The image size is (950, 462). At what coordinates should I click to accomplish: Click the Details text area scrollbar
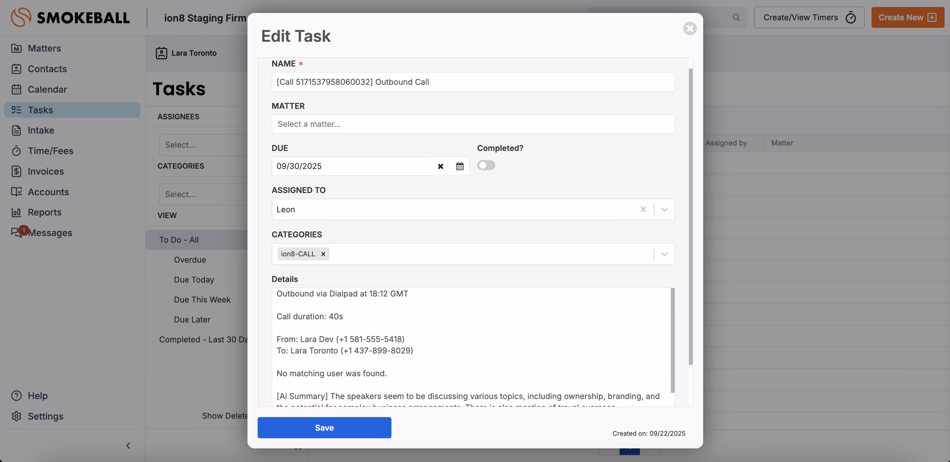[x=672, y=340]
